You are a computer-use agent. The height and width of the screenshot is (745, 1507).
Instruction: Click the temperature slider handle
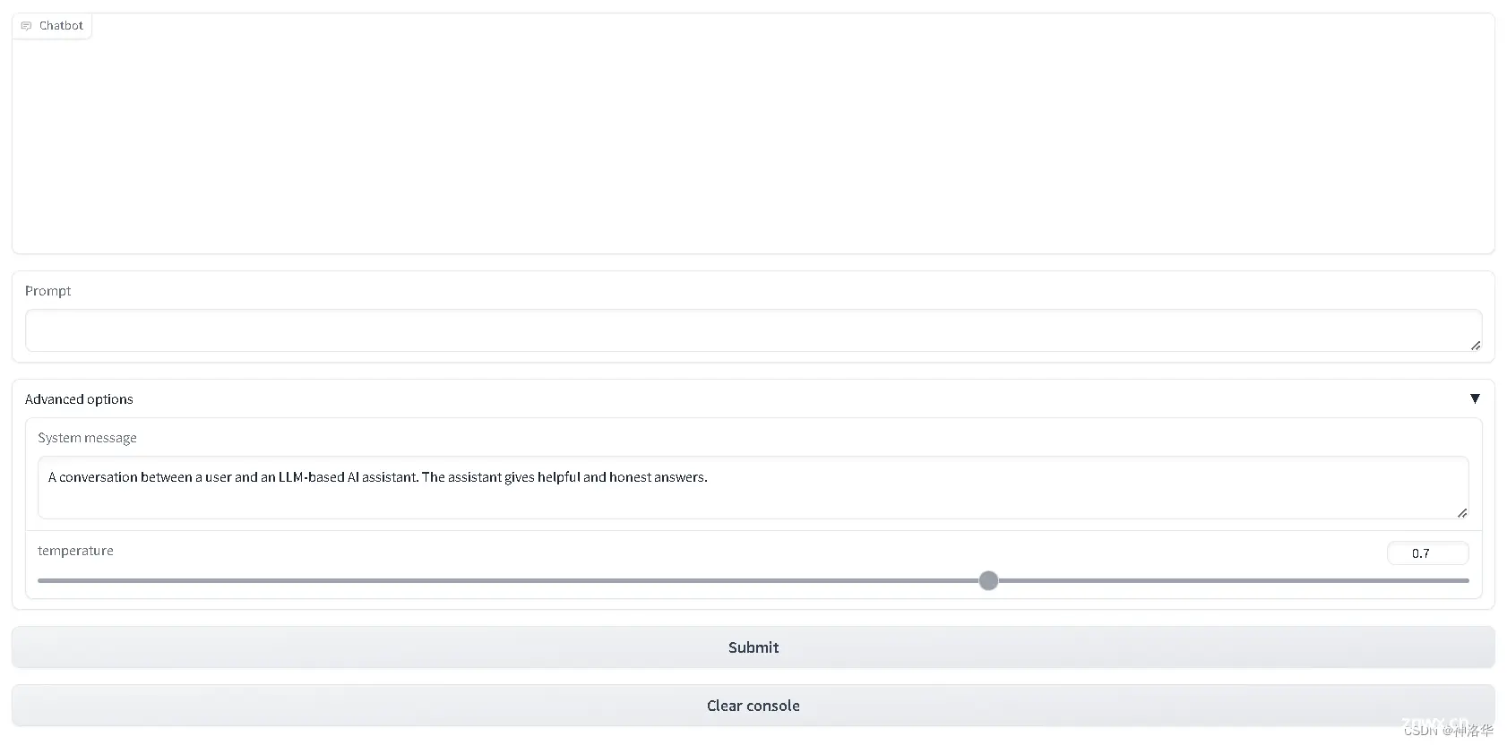pyautogui.click(x=988, y=580)
